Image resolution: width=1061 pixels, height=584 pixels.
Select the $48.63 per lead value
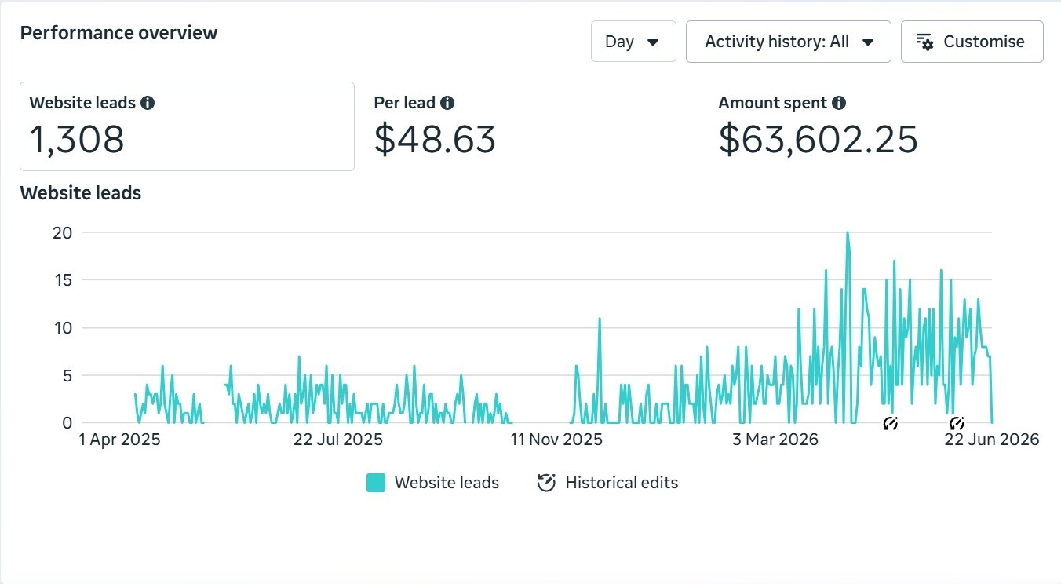435,140
